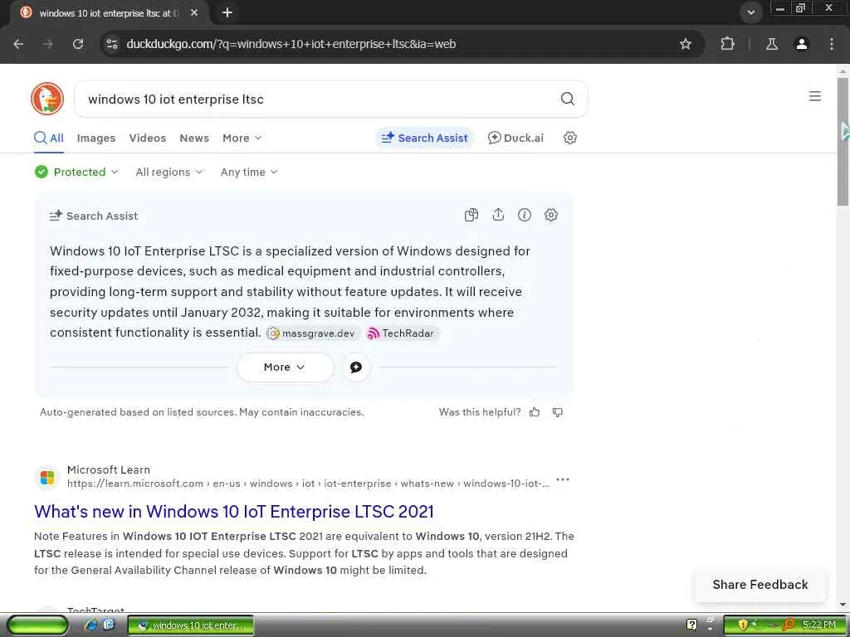Switch to the News tab
The image size is (850, 637).
[x=194, y=138]
